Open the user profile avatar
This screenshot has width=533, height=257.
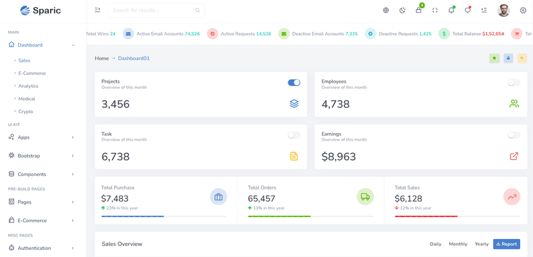[x=503, y=10]
